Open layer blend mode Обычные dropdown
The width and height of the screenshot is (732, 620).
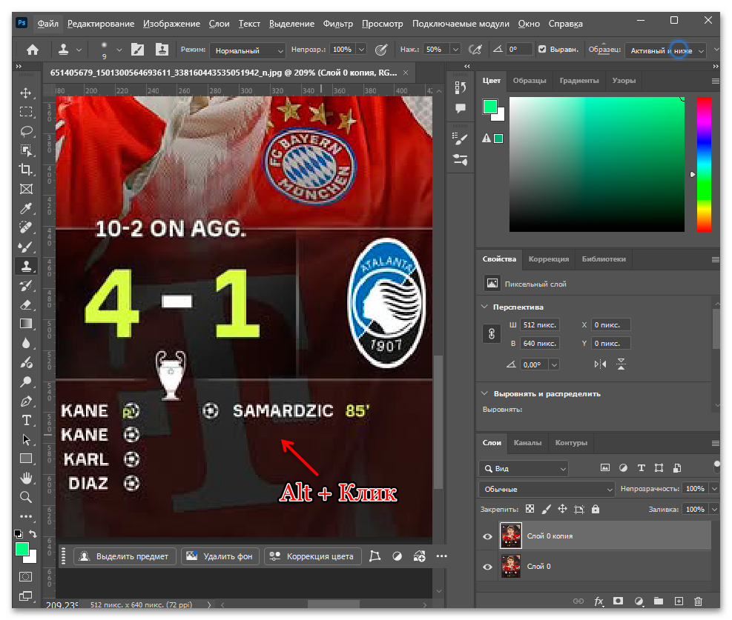(547, 489)
